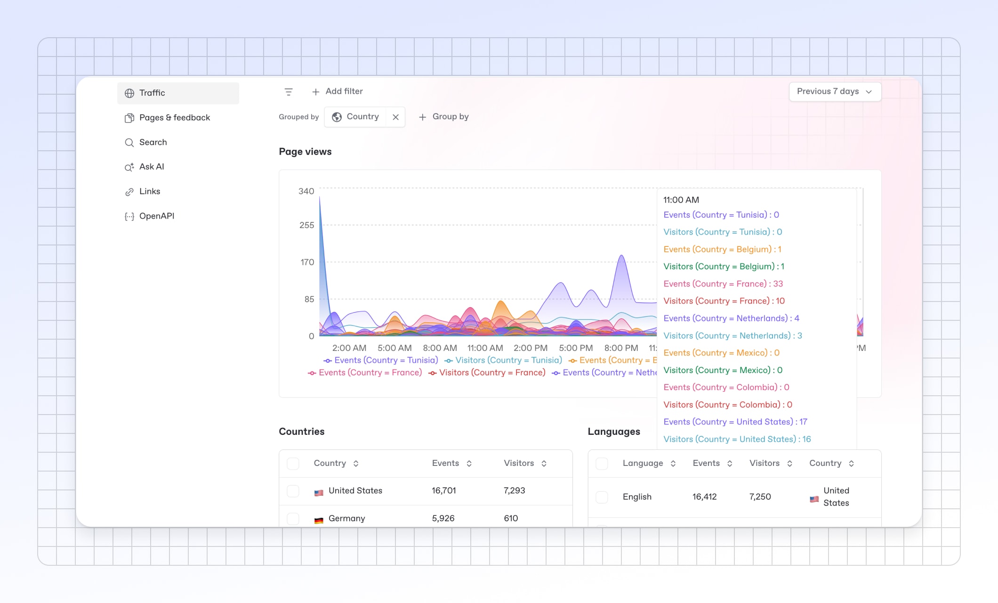Viewport: 998px width, 603px height.
Task: Click the 16,701 events value
Action: (444, 491)
